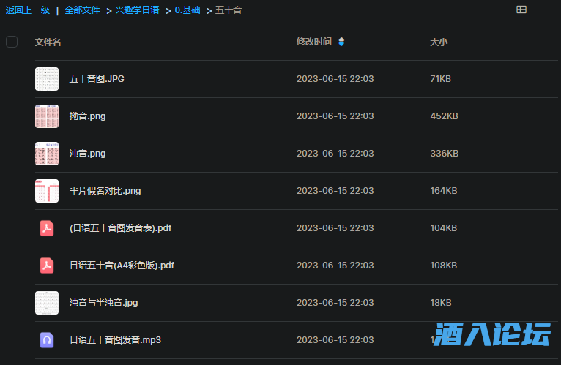The width and height of the screenshot is (561, 365).
Task: Click PDF icon for 日语五十音(A4彩色版).pdf
Action: (47, 266)
